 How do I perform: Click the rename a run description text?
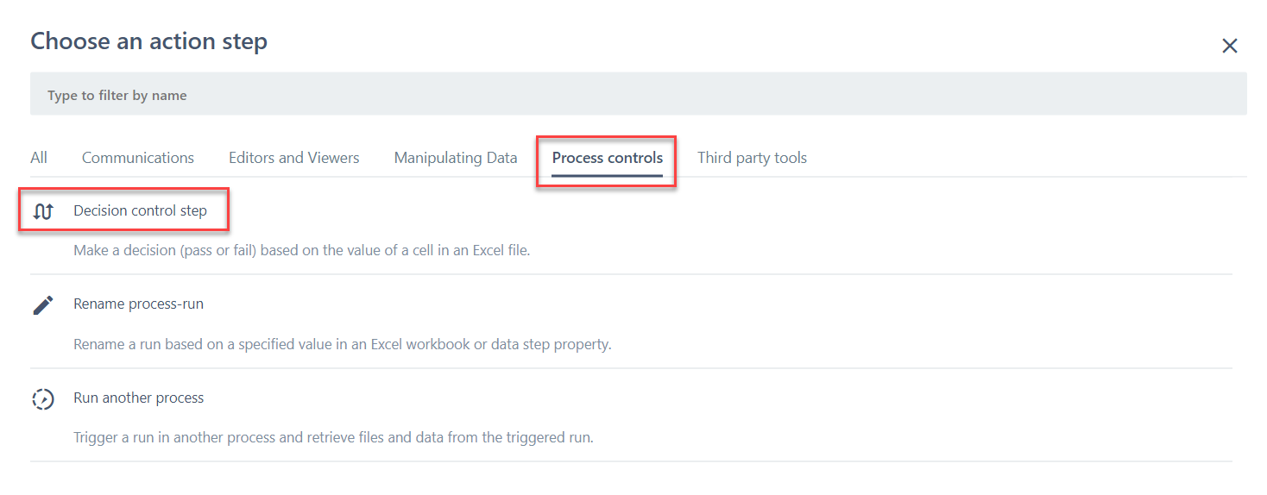tap(342, 344)
